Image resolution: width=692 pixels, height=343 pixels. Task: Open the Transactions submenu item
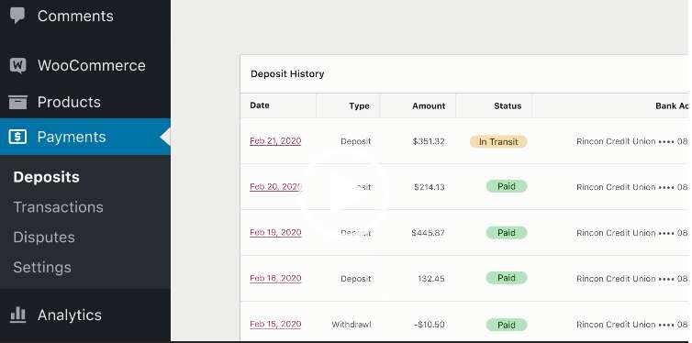(58, 207)
